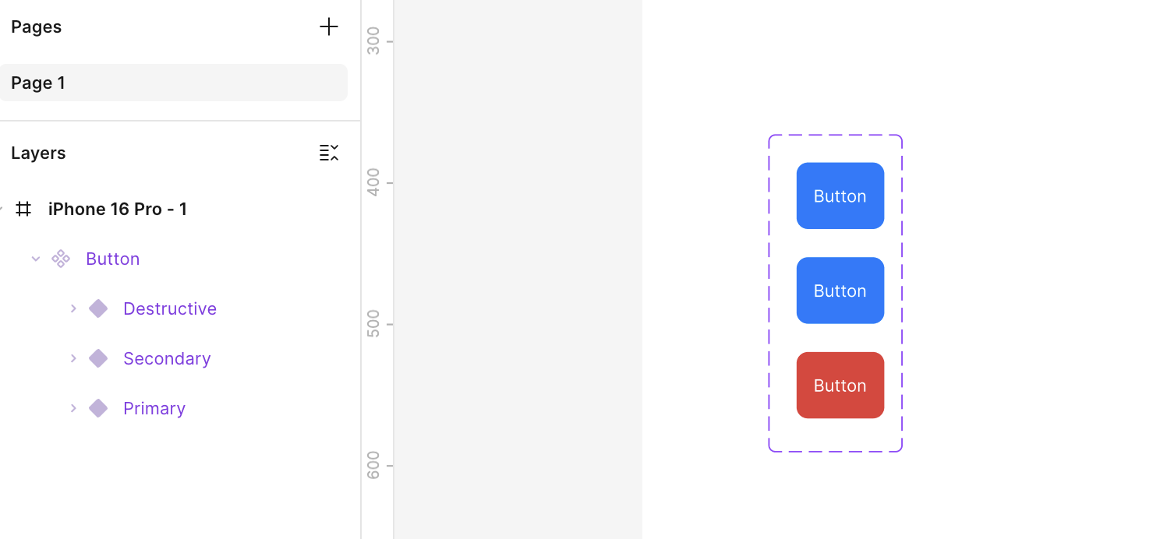
Task: Click the frame icon beside iPhone 16 Pro
Action: (23, 209)
